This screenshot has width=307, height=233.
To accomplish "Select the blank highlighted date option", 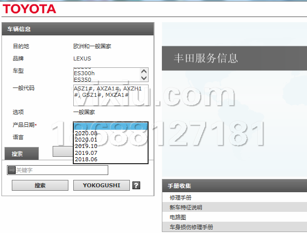I will pos(110,126).
